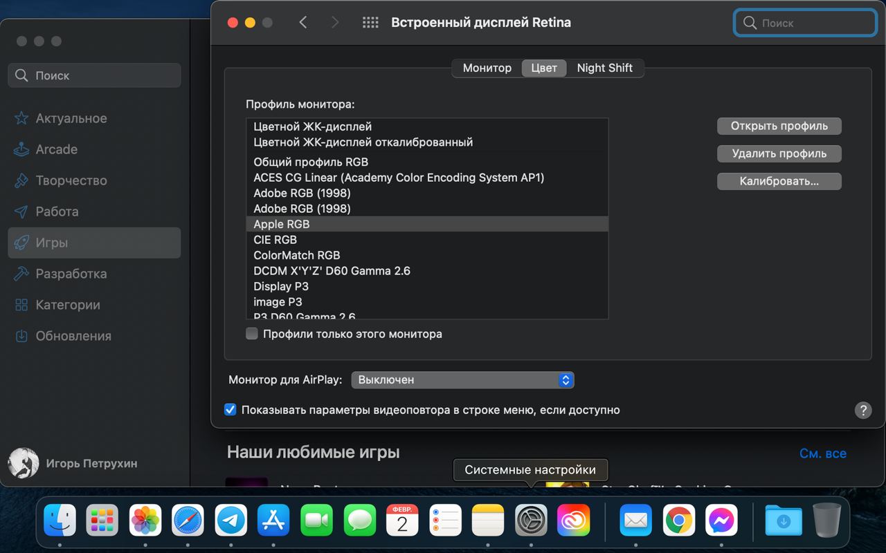Viewport: 886px width, 553px height.
Task: Open help with question mark button
Action: coord(862,410)
